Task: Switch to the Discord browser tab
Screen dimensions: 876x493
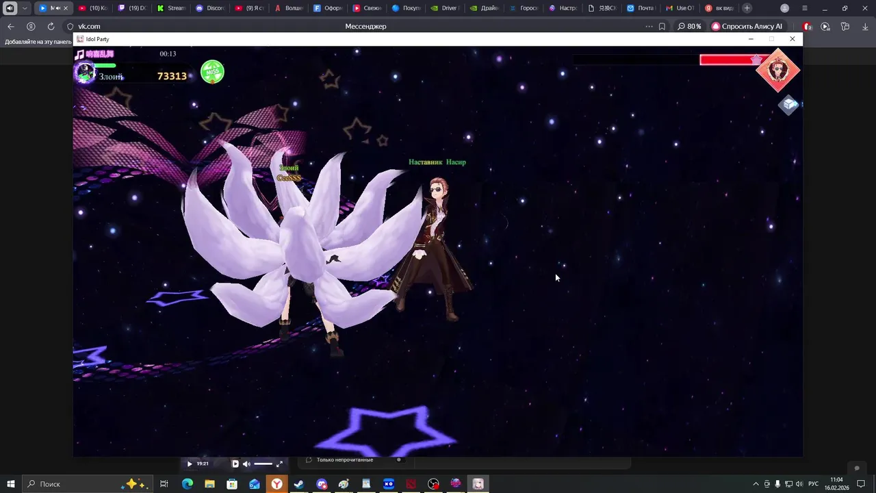Action: [210, 8]
